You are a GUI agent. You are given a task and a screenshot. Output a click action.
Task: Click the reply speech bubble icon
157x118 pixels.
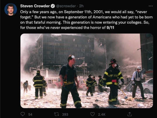[x=23, y=114]
